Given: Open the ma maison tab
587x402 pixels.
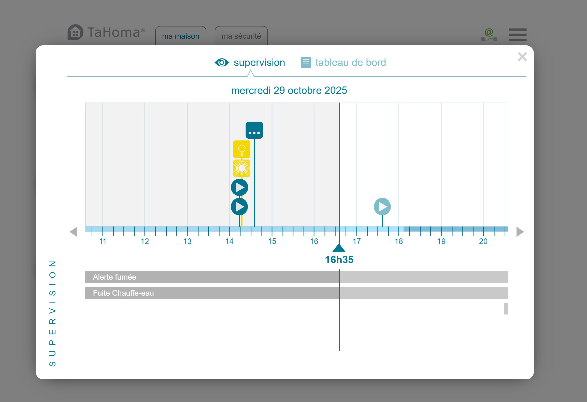Looking at the screenshot, I should click(x=181, y=36).
